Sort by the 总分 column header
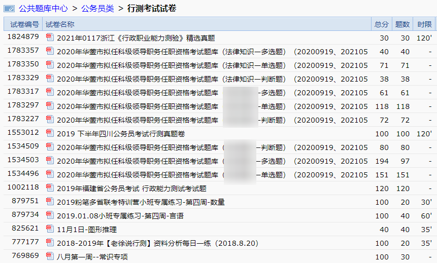437x263 pixels. click(382, 24)
